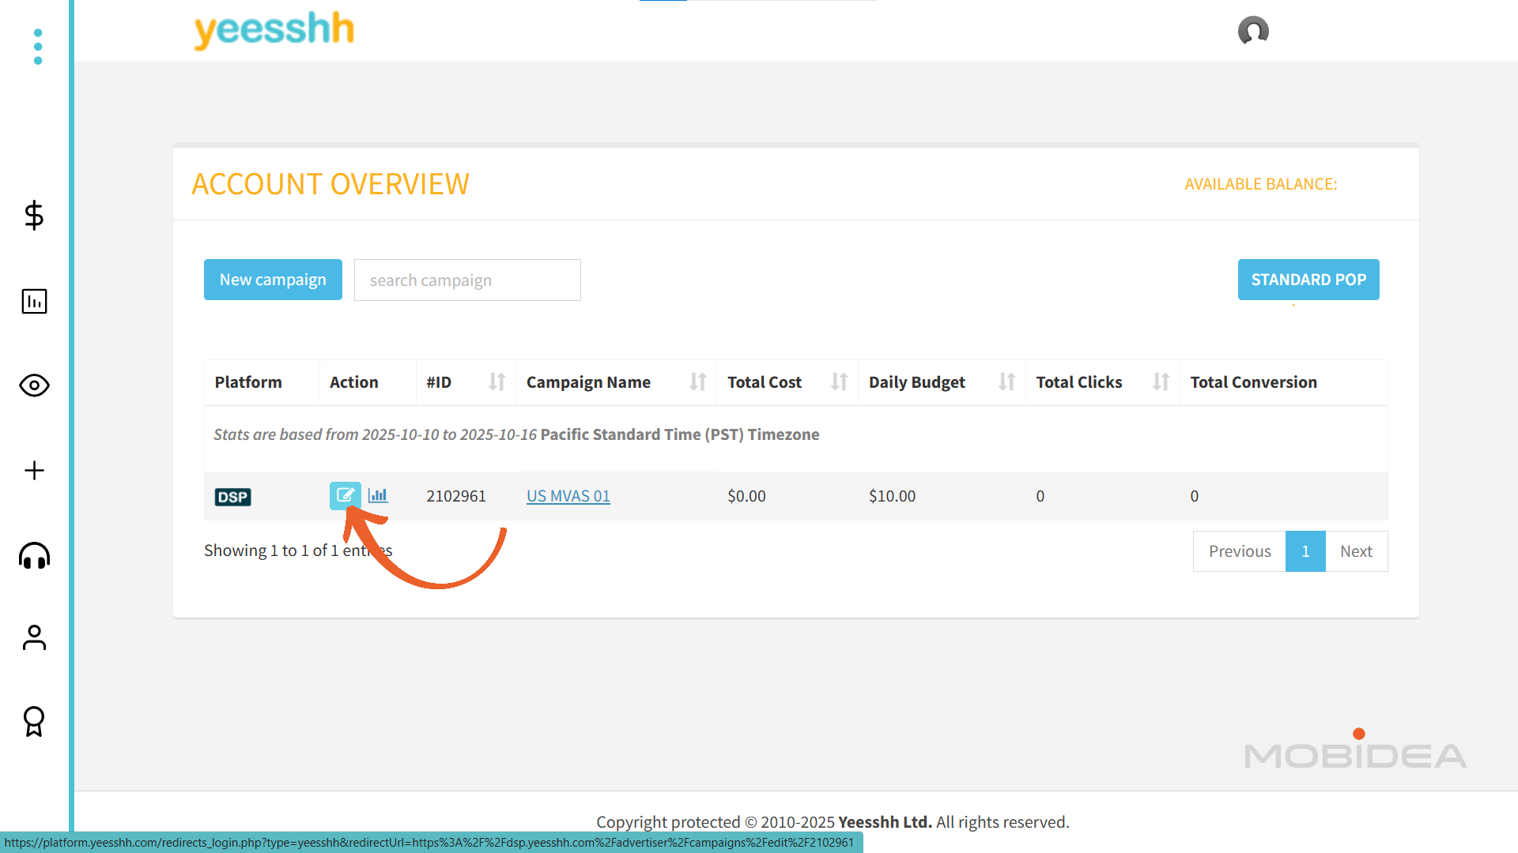Click the search campaign input field
The height and width of the screenshot is (853, 1518).
point(467,280)
